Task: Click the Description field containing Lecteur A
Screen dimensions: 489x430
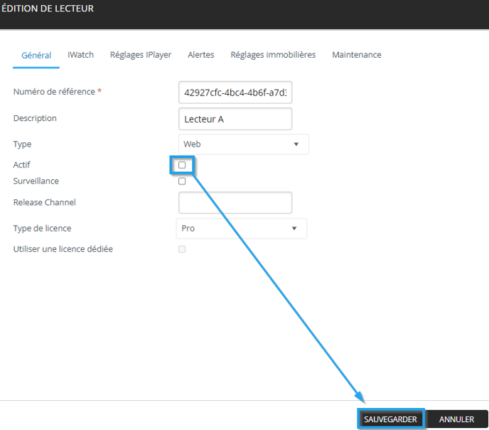Action: [x=235, y=119]
